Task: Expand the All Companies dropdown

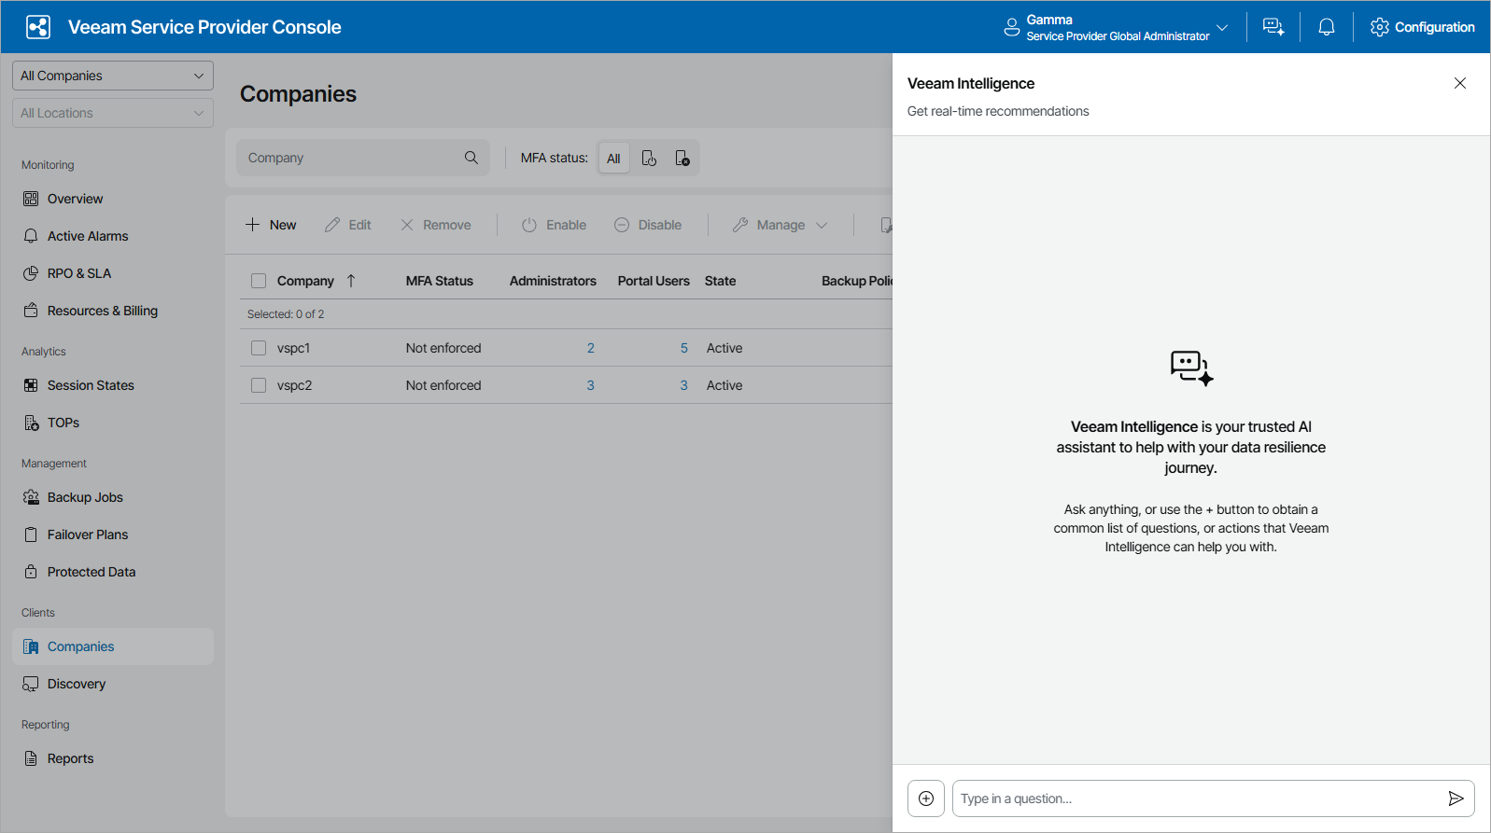Action: click(x=113, y=76)
